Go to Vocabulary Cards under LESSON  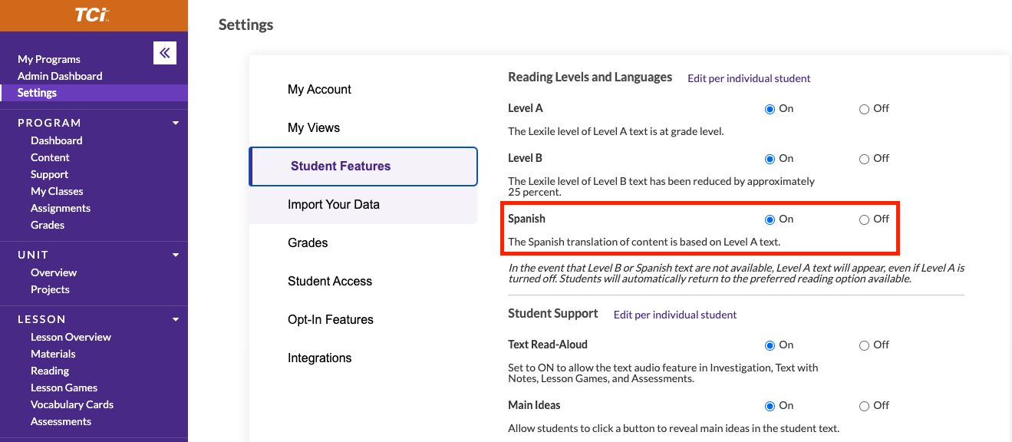tap(72, 404)
